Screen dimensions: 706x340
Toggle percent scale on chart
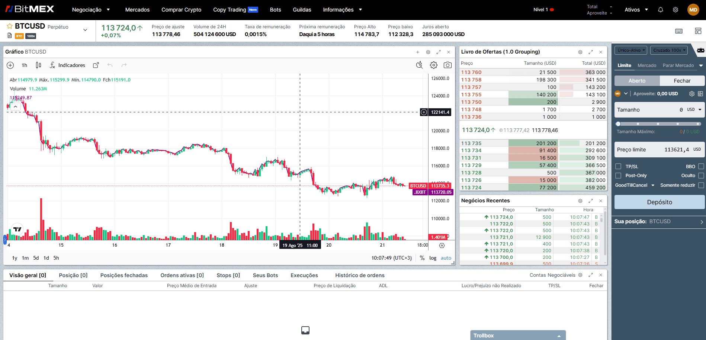tap(422, 258)
